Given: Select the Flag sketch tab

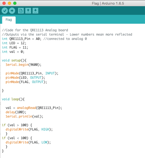Looking at the screenshot, I should [x=9, y=20].
